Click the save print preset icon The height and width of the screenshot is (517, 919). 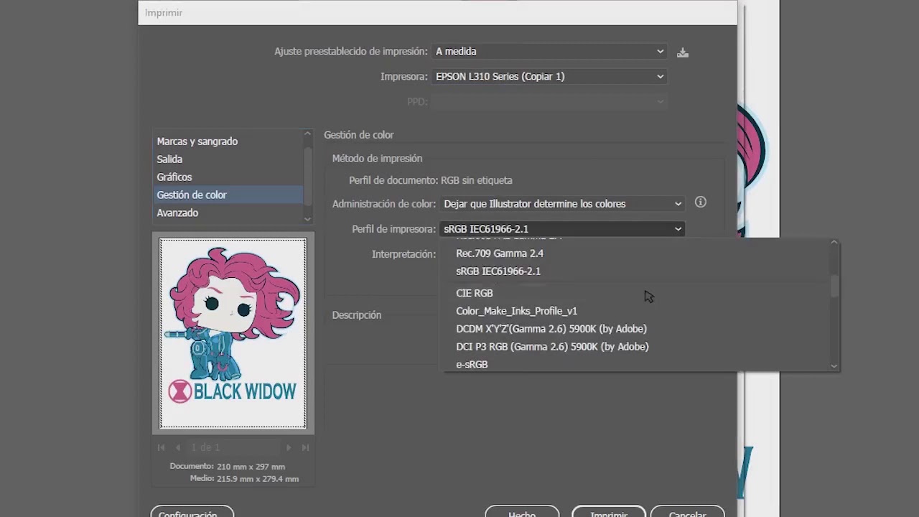[x=683, y=52]
